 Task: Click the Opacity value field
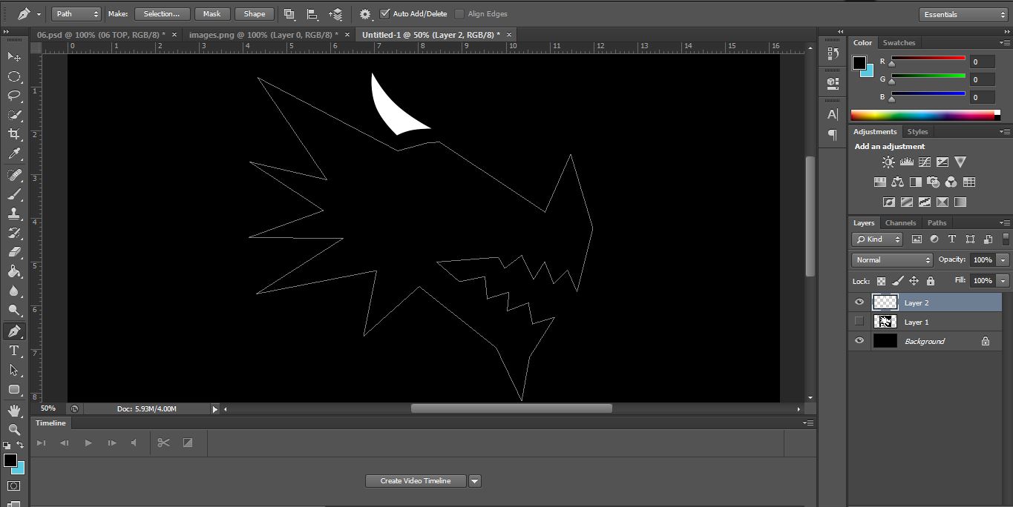982,260
